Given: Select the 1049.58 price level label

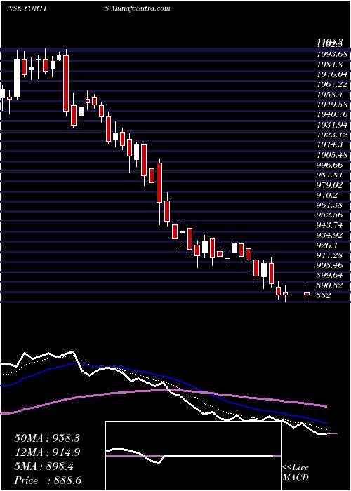Looking at the screenshot, I should [332, 105].
